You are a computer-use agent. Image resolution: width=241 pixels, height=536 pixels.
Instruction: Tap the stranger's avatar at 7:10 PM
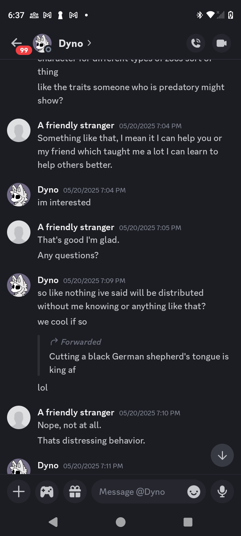(x=19, y=417)
